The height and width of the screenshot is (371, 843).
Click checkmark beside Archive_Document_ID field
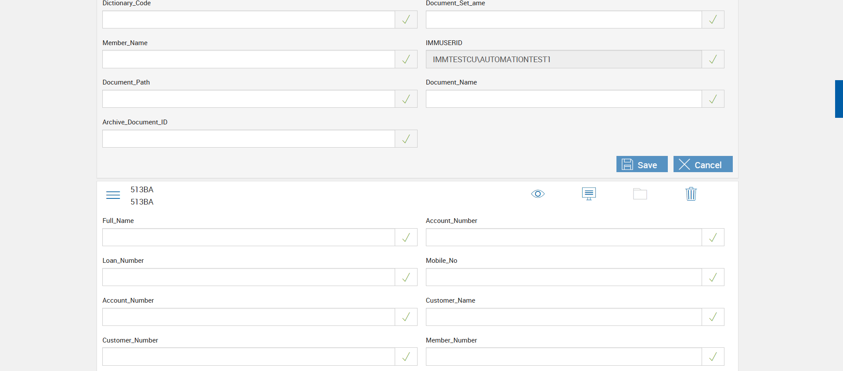pos(406,139)
